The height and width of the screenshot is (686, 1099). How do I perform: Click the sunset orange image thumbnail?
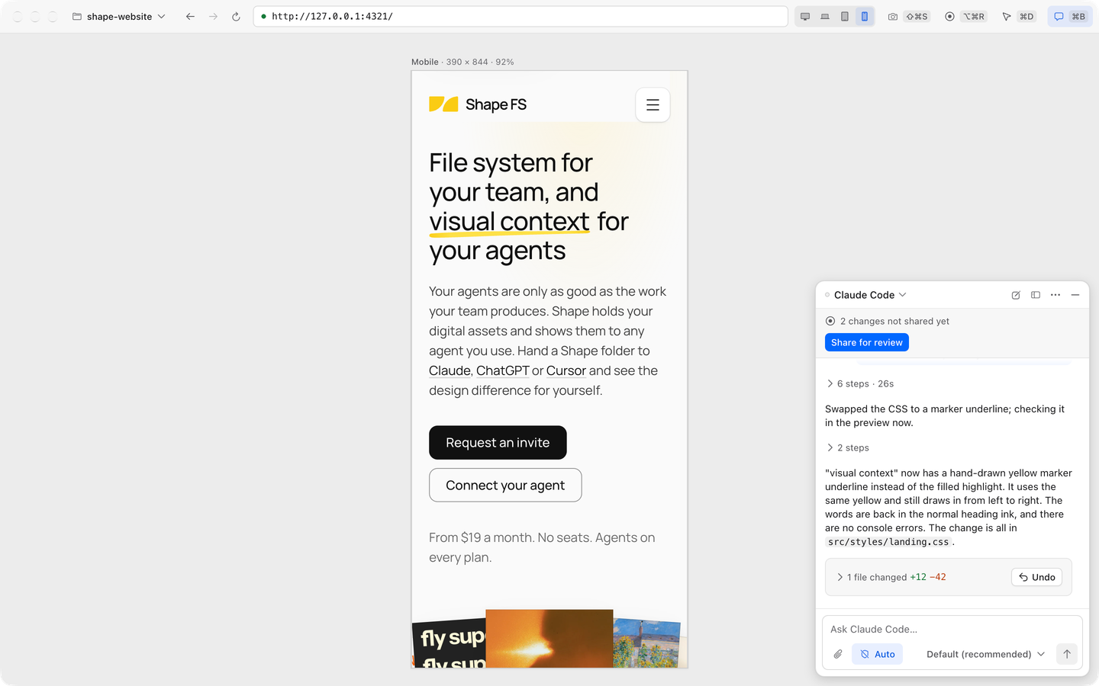[549, 638]
